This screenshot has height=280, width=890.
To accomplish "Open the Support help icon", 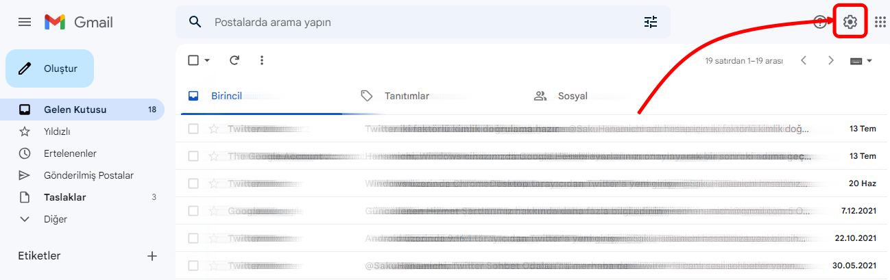I will [820, 22].
